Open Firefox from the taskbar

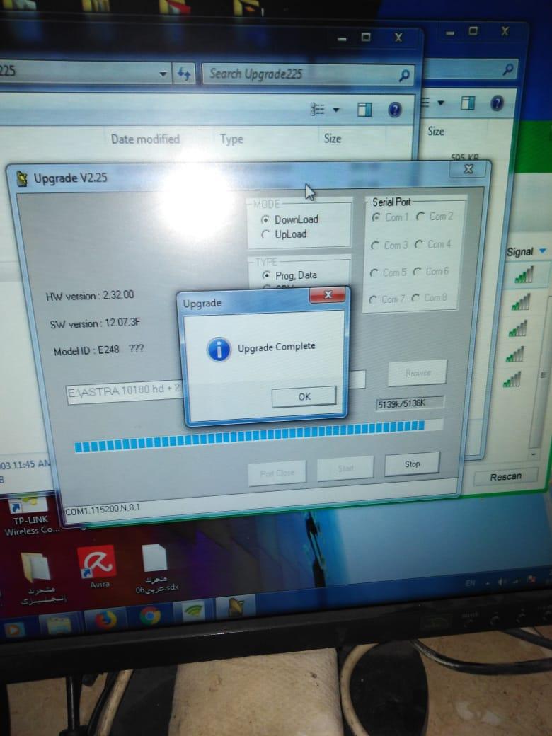[105, 619]
